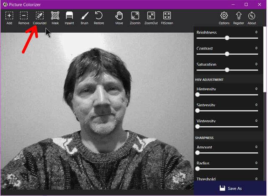Click the Register icon
268x196 pixels.
[239, 16]
